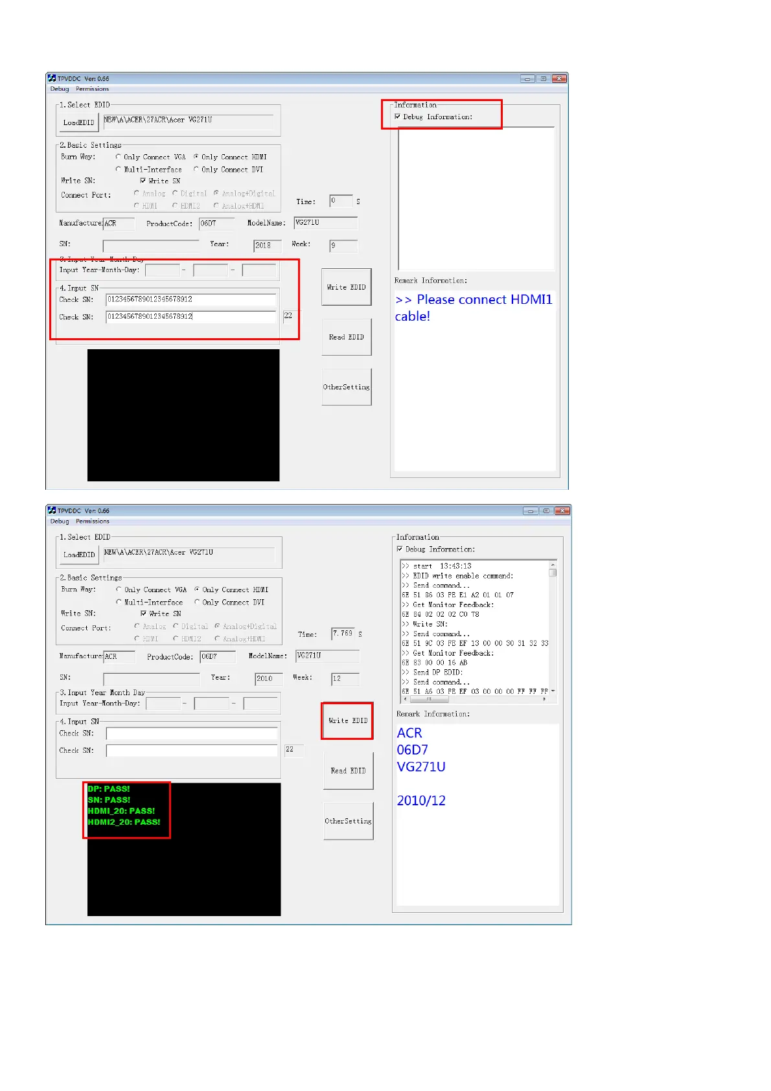Viewport: 771px width, 1091px height.
Task: Open OtherSetting in the HDMI1-prompt window
Action: 347,387
